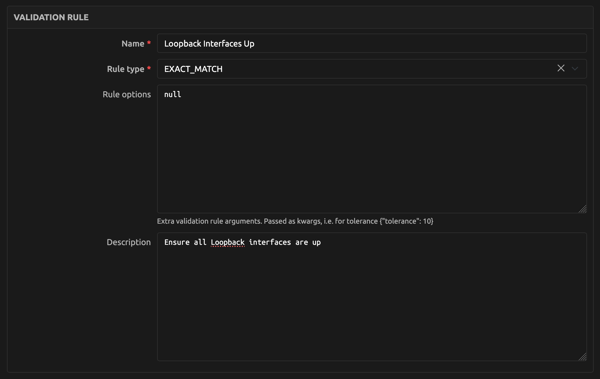Clear the EXACT_MATCH rule type selection
This screenshot has width=600, height=379.
(x=561, y=68)
